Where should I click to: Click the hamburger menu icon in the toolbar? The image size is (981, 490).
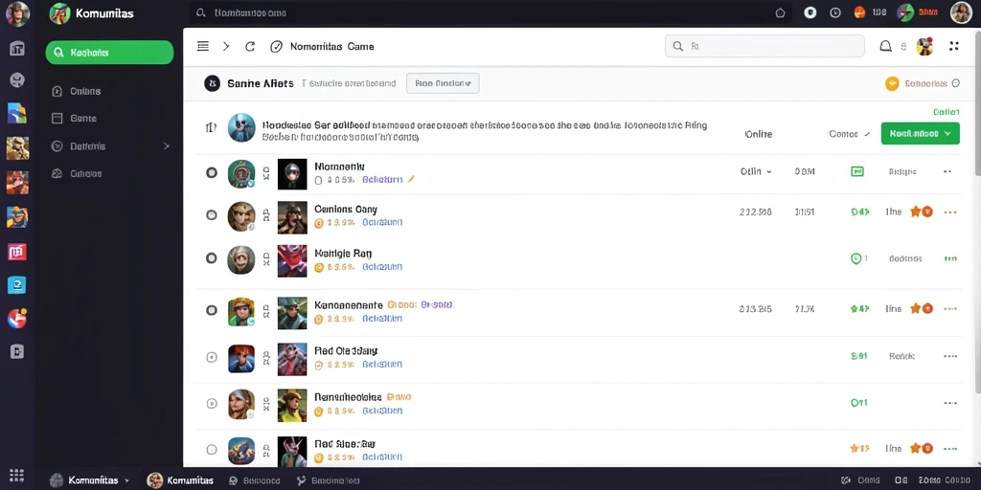click(203, 46)
